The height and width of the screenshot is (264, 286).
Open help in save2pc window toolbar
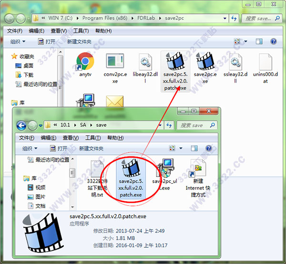(x=273, y=42)
